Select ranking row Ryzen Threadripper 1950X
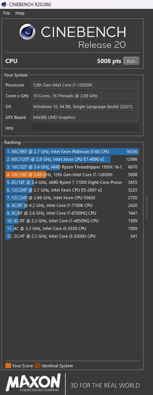The image size is (153, 395). point(72,167)
